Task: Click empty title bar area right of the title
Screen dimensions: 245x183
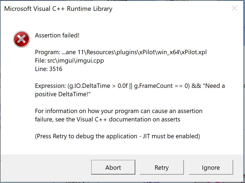Action: click(x=168, y=9)
